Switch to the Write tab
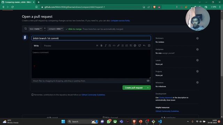 [x=36, y=45]
